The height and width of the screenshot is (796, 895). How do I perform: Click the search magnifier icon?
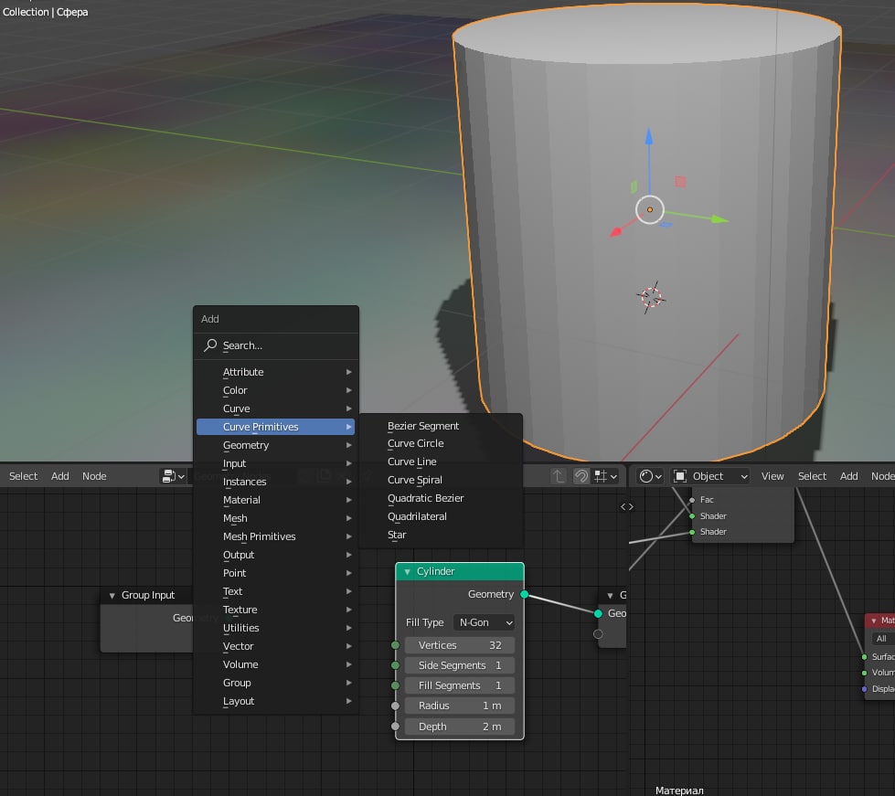pyautogui.click(x=210, y=345)
